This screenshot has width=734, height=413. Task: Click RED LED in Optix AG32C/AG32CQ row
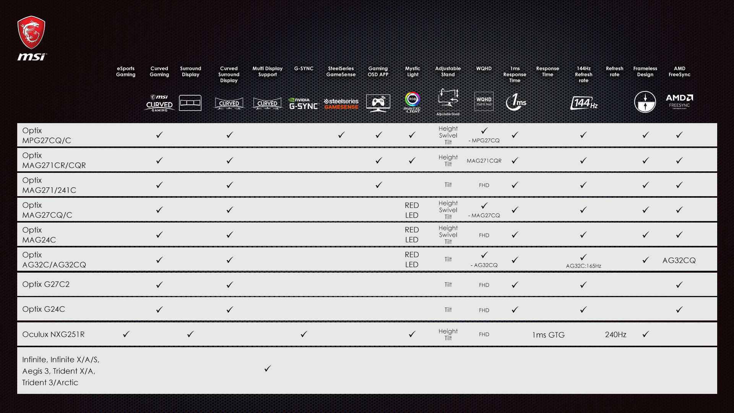click(x=412, y=260)
